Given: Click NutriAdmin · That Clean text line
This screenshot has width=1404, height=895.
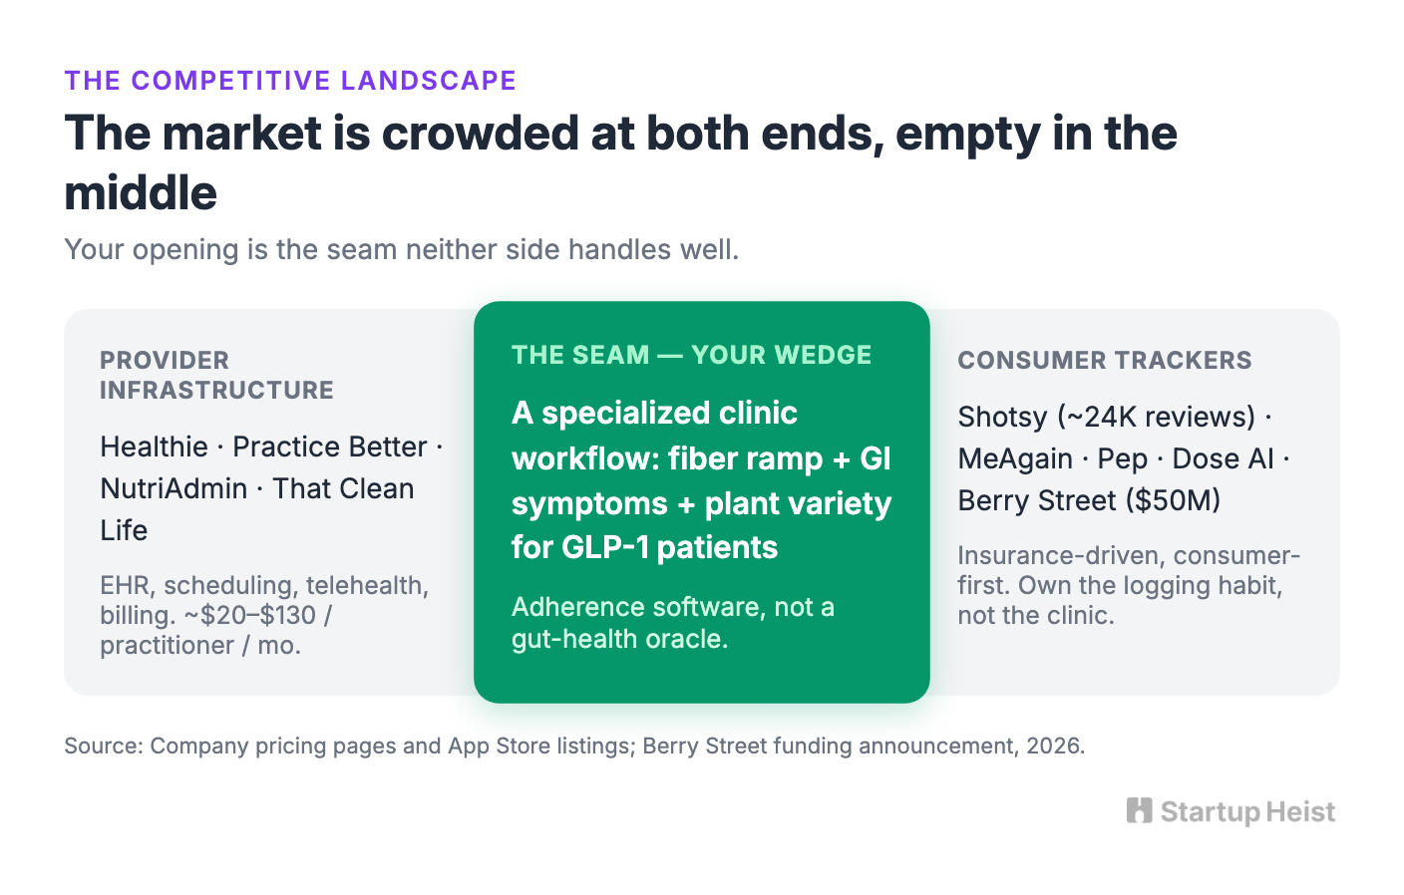Looking at the screenshot, I should click(x=257, y=488).
